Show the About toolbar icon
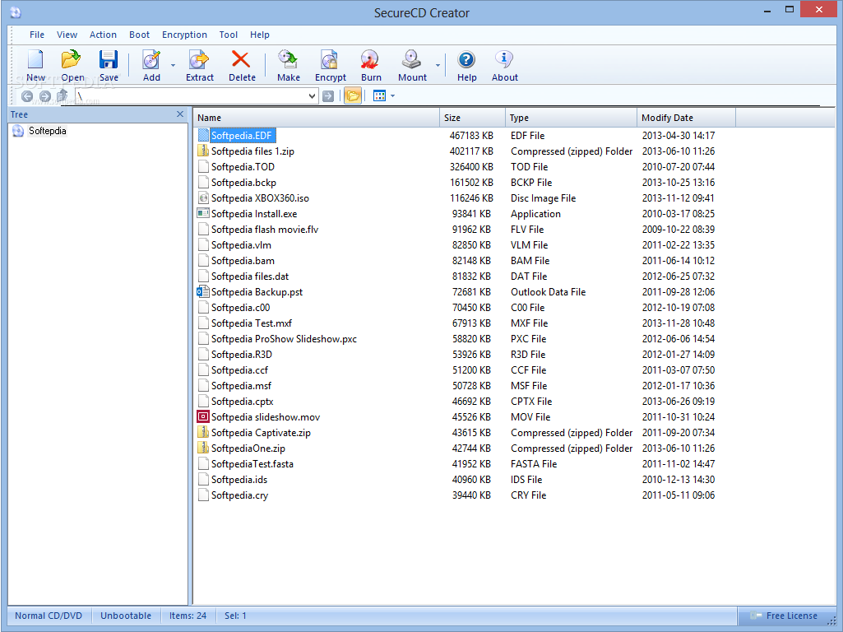Viewport: 843px width, 632px height. click(504, 65)
